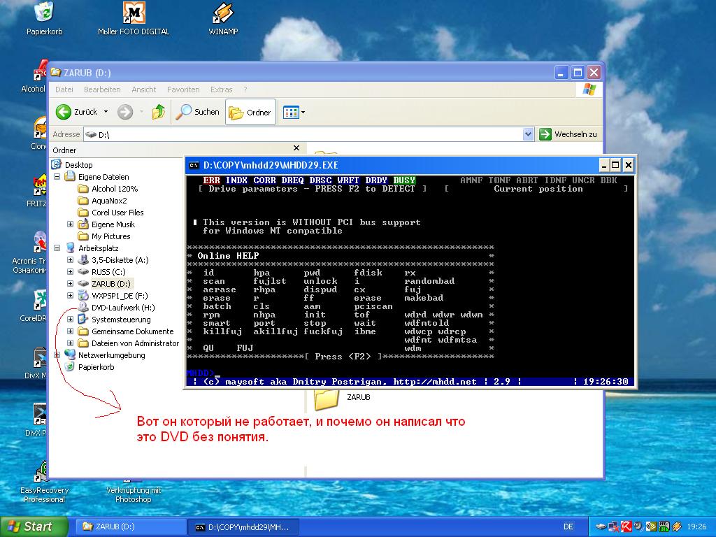
Task: Open EasyRecovery Professional desktop shortcut
Action: [x=44, y=482]
